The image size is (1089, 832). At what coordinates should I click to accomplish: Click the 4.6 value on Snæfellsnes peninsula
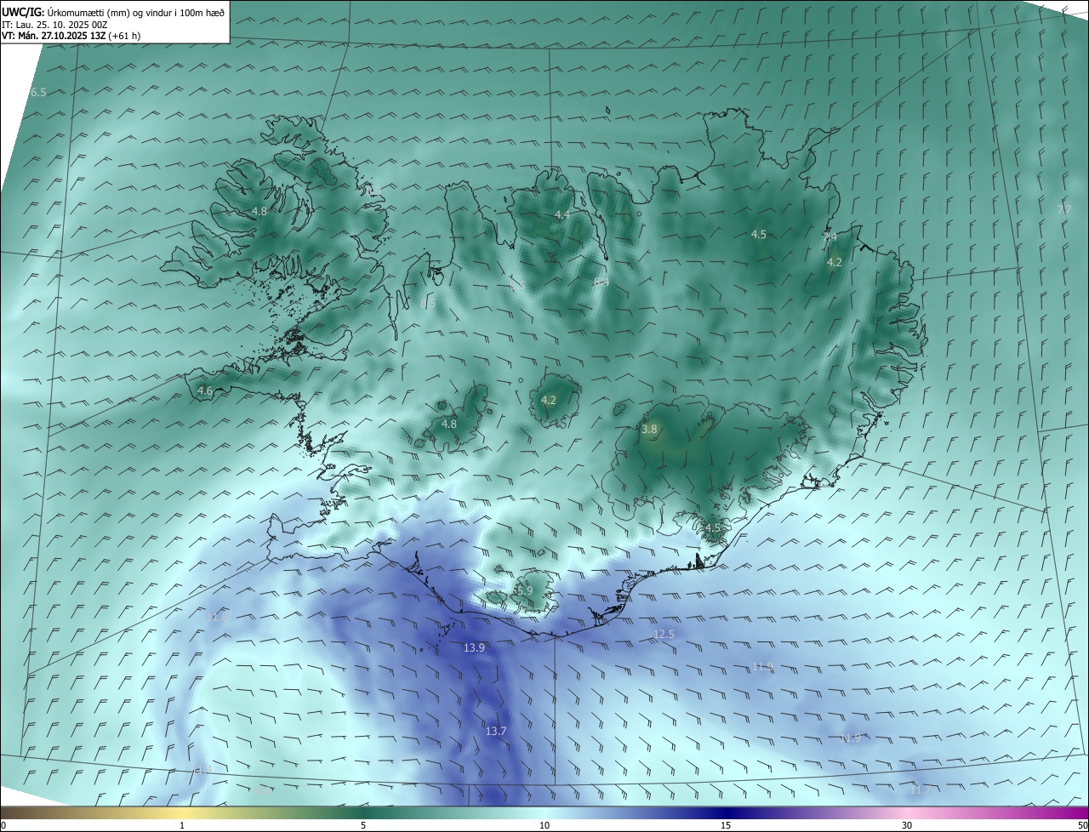point(205,391)
